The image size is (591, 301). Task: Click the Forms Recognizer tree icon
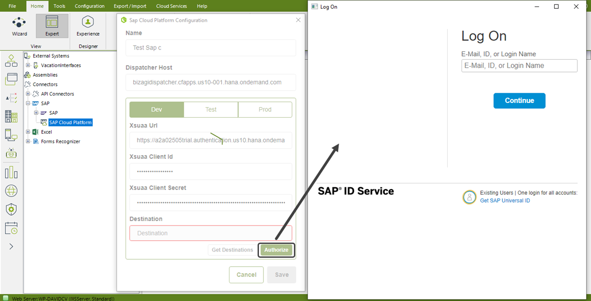(x=35, y=141)
